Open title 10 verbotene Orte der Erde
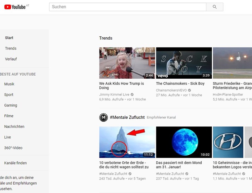 tap(124, 165)
